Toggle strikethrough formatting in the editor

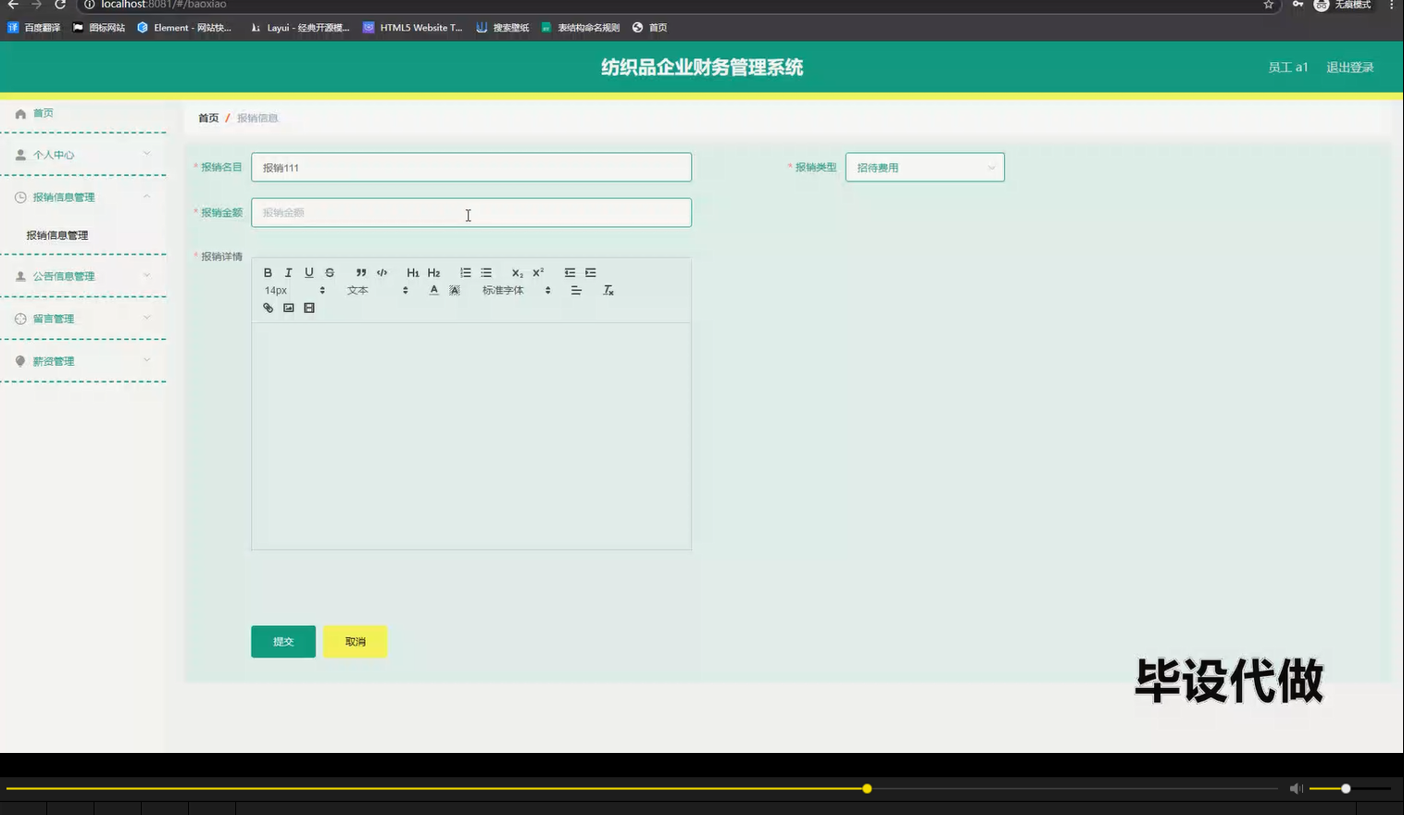tap(330, 272)
